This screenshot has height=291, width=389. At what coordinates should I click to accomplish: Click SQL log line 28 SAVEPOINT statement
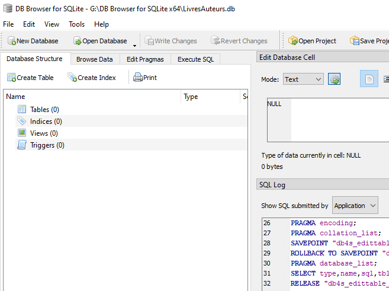coord(340,243)
